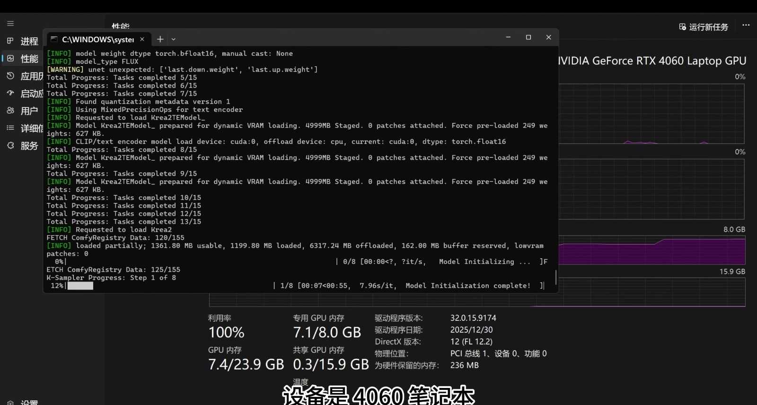Click the terminal tab icon next to C:\WINDOWS
Image resolution: width=757 pixels, height=405 pixels.
pos(54,39)
